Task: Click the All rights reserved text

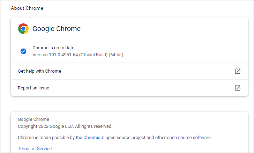Action: 94,126
